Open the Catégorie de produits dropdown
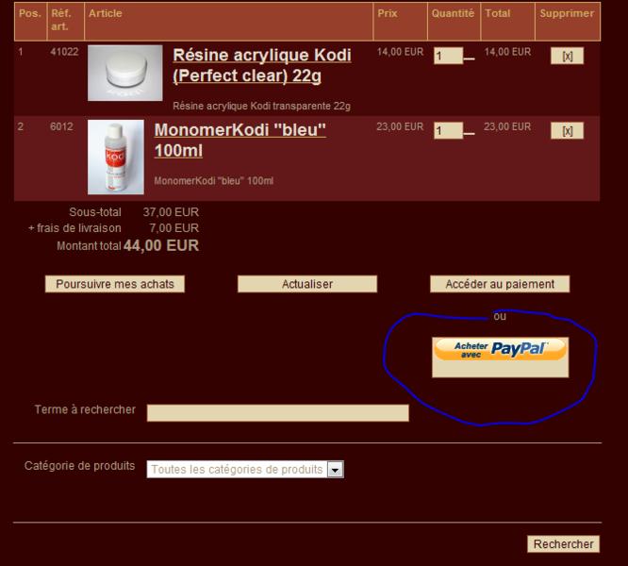The height and width of the screenshot is (566, 628). [x=245, y=469]
